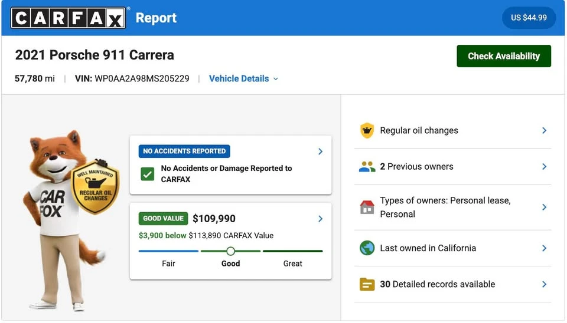Image resolution: width=567 pixels, height=323 pixels.
Task: Click the 'Last owned in California' text
Action: (428, 248)
